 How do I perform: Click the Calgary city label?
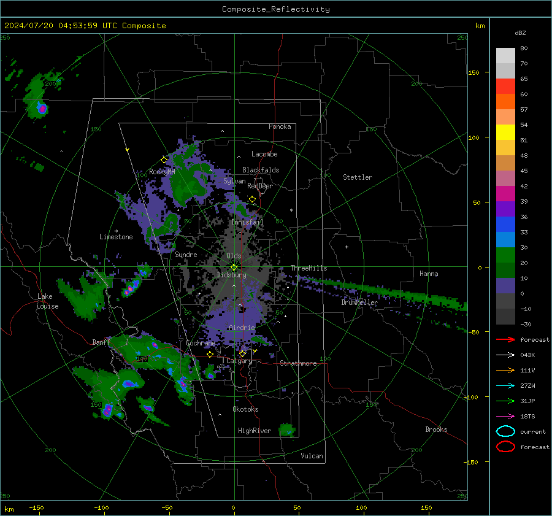click(239, 361)
